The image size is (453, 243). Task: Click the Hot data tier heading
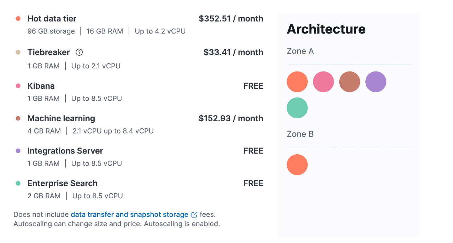coord(52,19)
